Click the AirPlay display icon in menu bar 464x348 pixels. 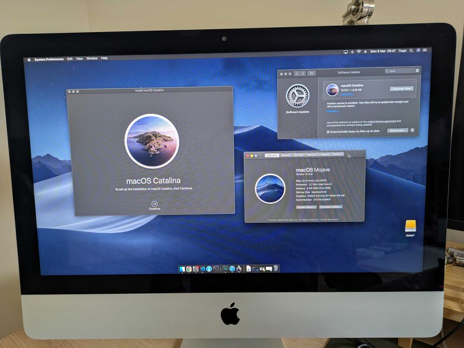click(x=346, y=52)
